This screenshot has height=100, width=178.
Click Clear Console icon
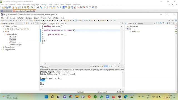coord(98,66)
